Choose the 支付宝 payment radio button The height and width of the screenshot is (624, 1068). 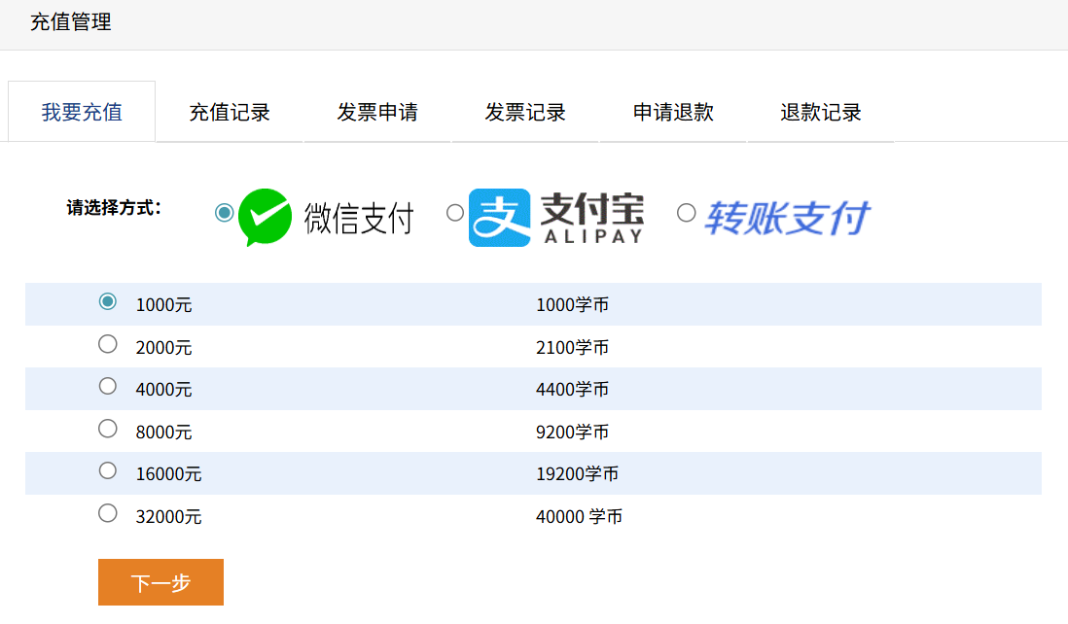455,213
